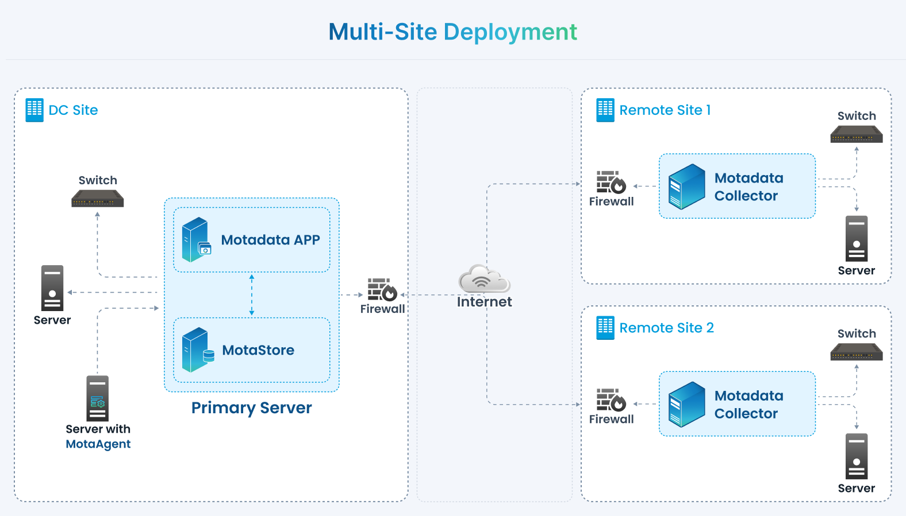Click the DC Site Firewall icon
The width and height of the screenshot is (906, 516).
[x=382, y=290]
